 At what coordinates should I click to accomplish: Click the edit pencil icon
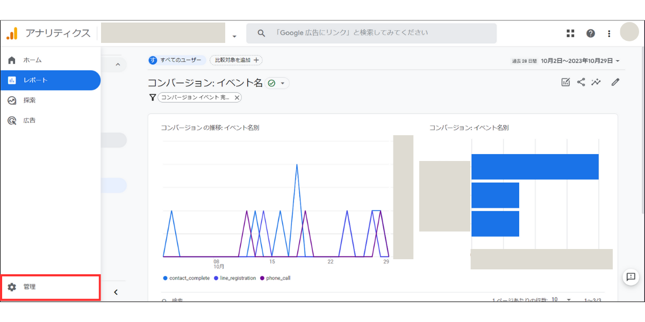point(615,82)
